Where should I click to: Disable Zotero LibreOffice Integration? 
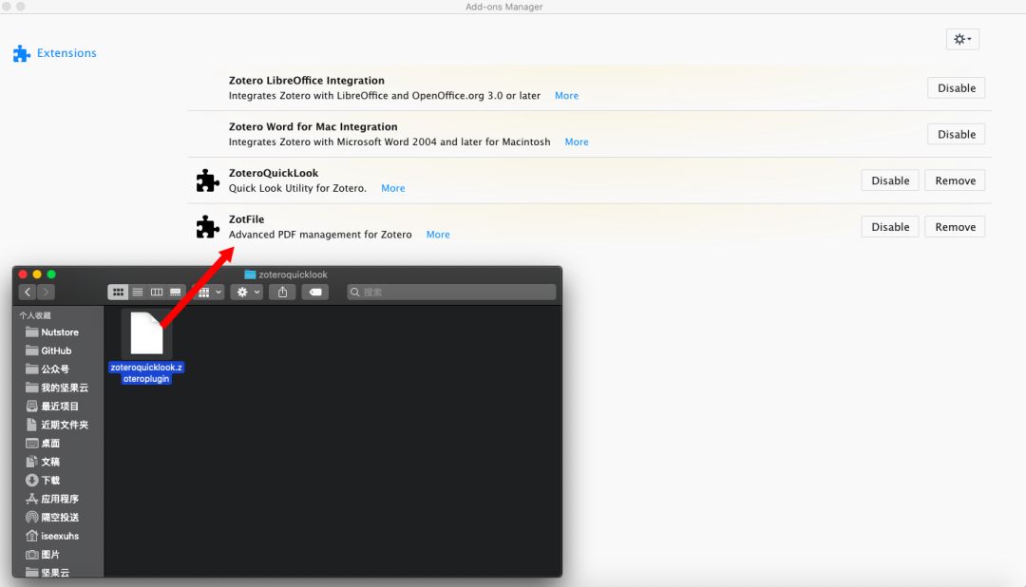click(956, 88)
